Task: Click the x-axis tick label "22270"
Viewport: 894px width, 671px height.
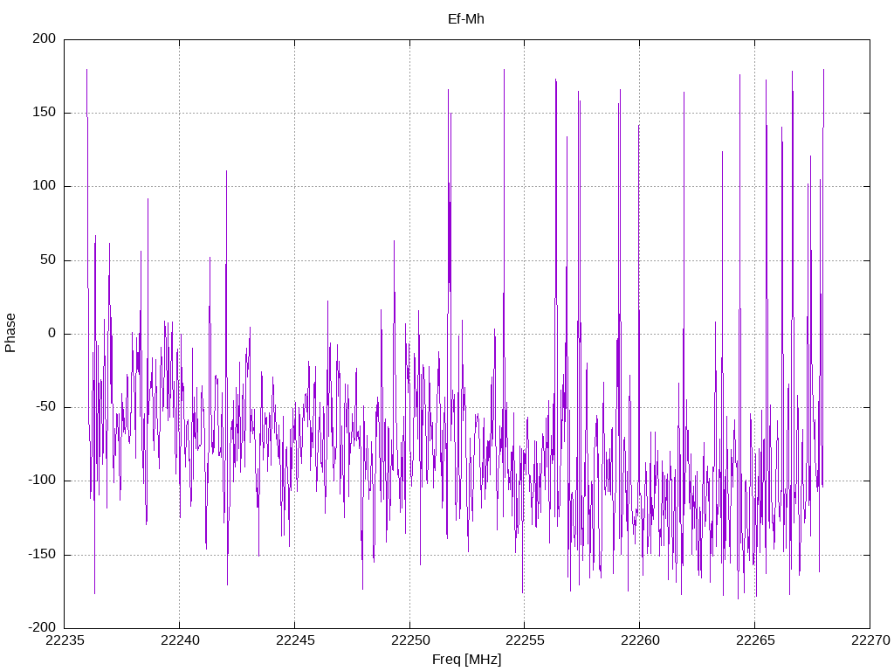Action: coord(870,640)
